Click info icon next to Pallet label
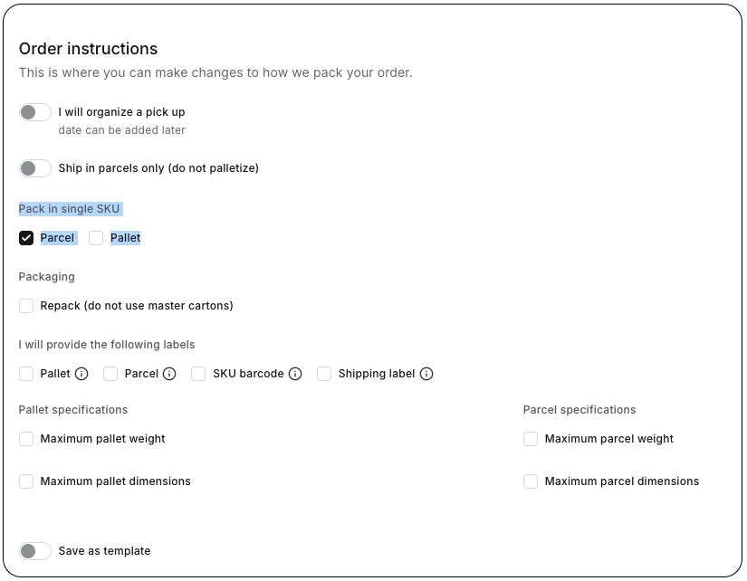Viewport: 747px width, 581px height. point(81,374)
